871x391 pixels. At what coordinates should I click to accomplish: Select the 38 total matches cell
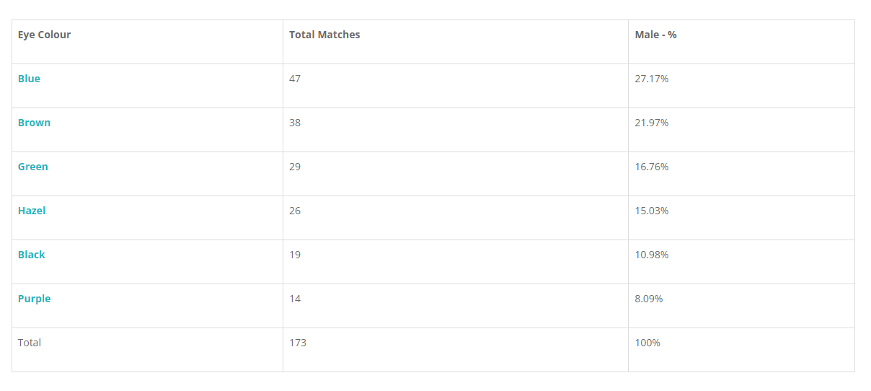295,123
